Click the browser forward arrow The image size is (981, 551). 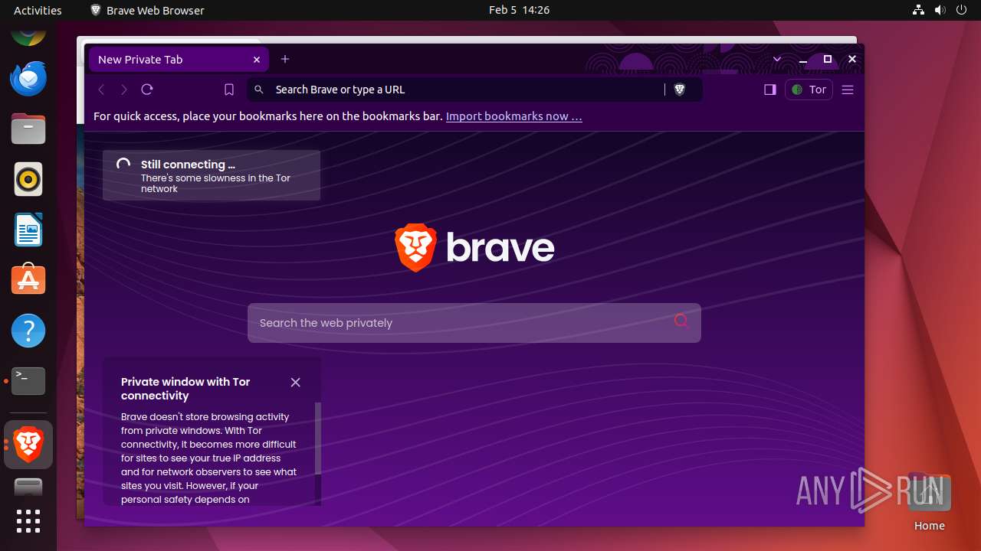click(124, 90)
